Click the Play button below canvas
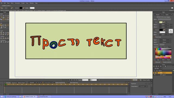174x98 pixels. pyautogui.click(x=70, y=80)
